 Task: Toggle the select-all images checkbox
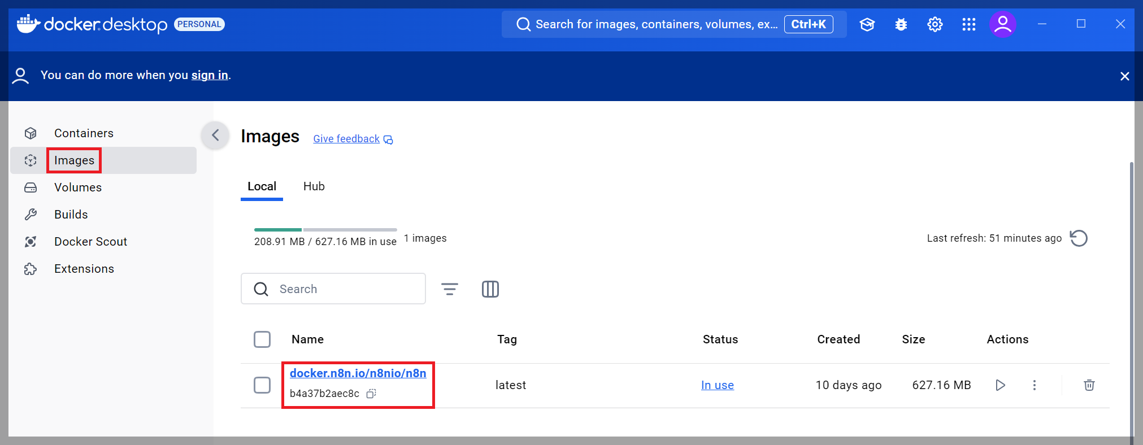point(262,339)
